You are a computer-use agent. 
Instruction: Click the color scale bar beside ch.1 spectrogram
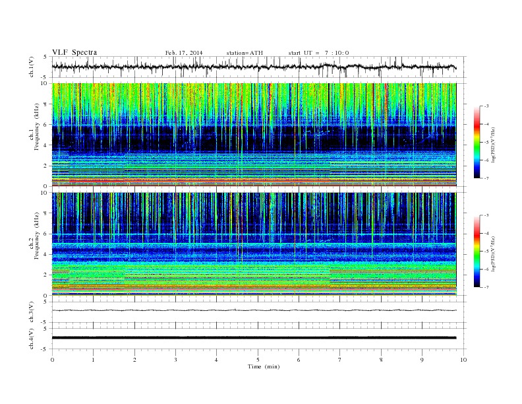click(x=477, y=143)
